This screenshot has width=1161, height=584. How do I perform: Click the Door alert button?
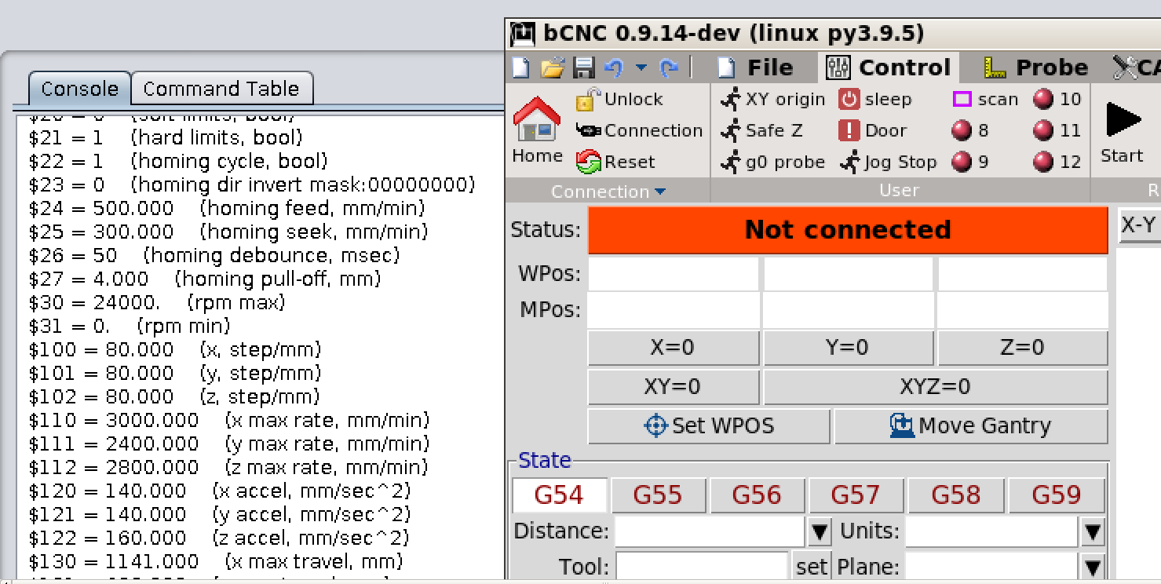tap(872, 130)
